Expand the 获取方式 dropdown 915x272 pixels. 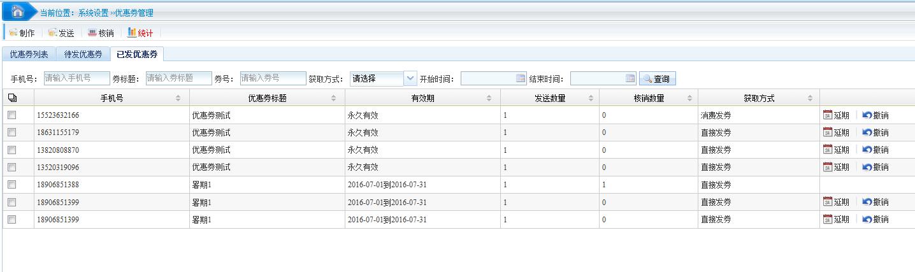tap(410, 79)
